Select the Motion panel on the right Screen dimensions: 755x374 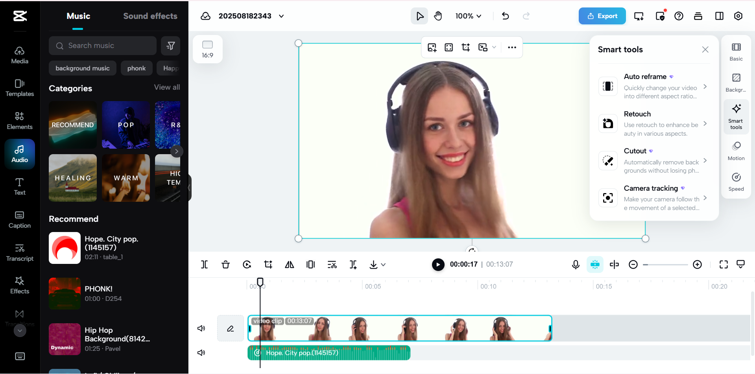(x=736, y=151)
